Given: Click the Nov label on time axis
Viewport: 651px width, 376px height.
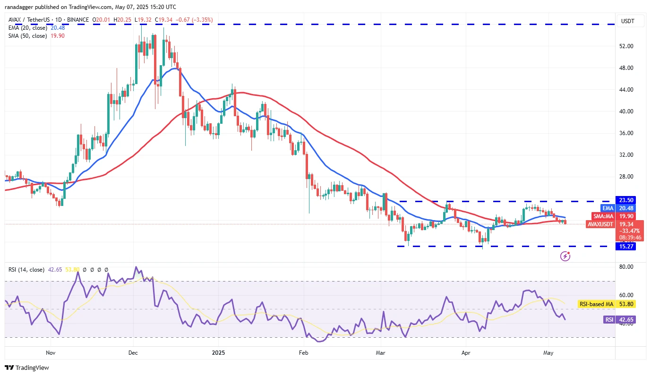Looking at the screenshot, I should (51, 353).
